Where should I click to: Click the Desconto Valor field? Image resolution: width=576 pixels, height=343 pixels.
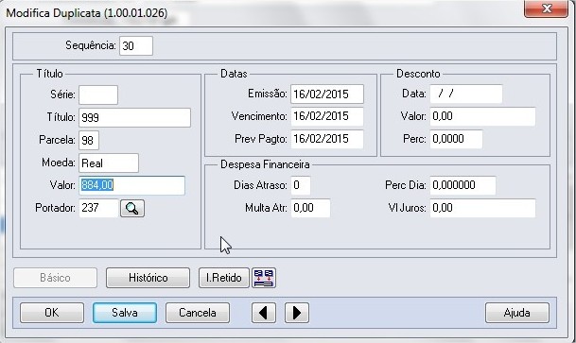[x=482, y=116]
